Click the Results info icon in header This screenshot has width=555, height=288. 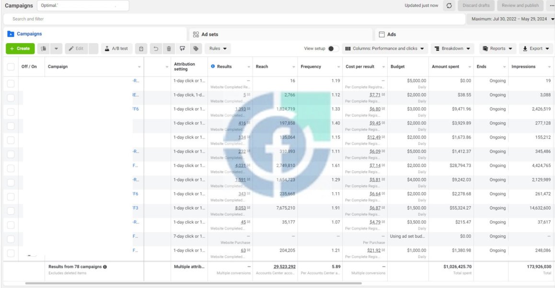[x=213, y=66]
